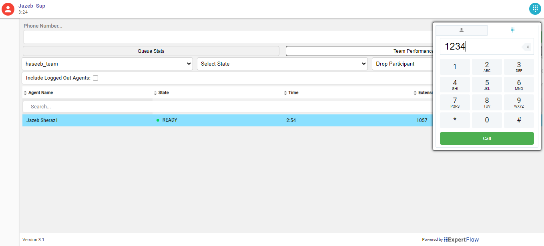
Task: Enable Include Logged Out Agents checkbox
Action: tap(95, 78)
